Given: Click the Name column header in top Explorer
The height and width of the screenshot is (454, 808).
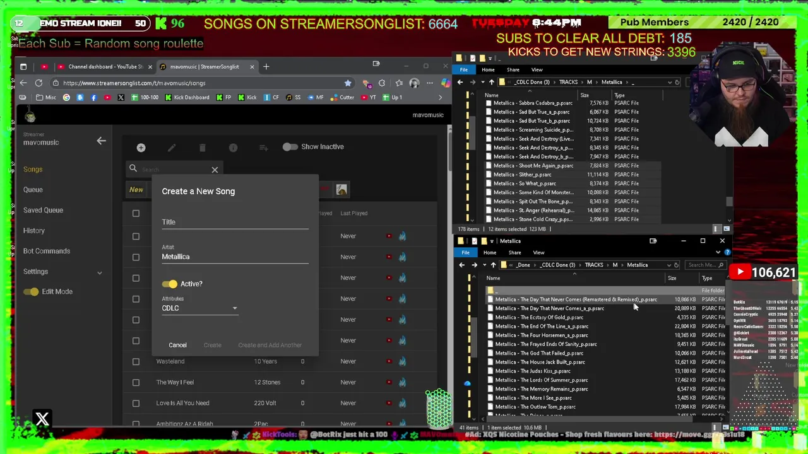Looking at the screenshot, I should [x=492, y=95].
